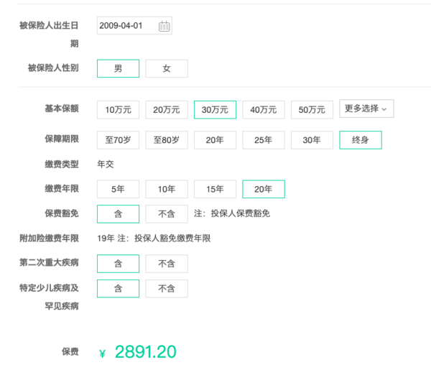431x365 pixels.
Task: Select 男 as insured gender
Action: tap(119, 68)
